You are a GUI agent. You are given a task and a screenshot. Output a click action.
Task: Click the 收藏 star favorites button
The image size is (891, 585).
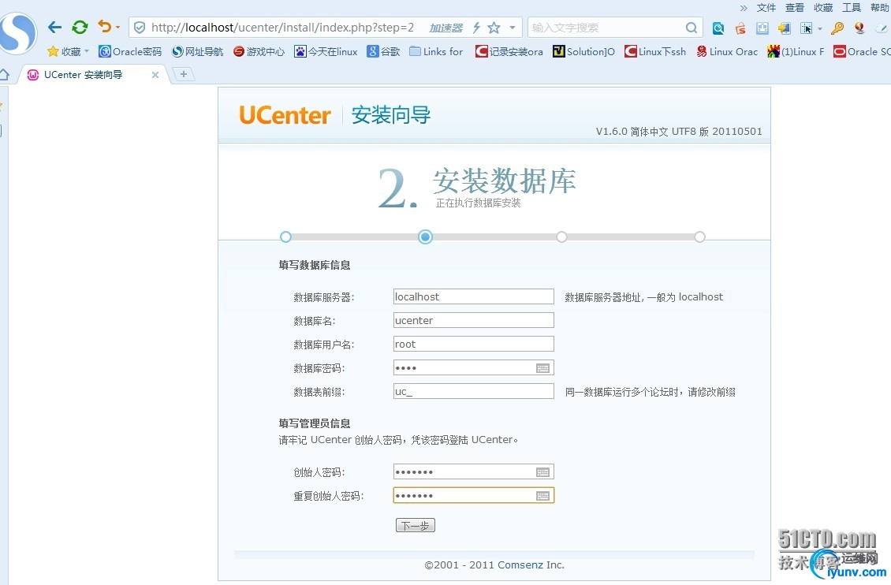[x=68, y=52]
